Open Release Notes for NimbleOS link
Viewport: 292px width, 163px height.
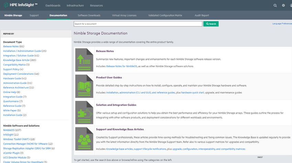click(x=122, y=66)
